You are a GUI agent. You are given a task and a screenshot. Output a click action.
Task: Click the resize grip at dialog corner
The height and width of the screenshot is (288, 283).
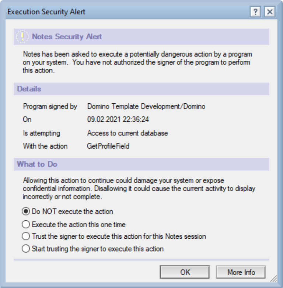click(x=273, y=278)
